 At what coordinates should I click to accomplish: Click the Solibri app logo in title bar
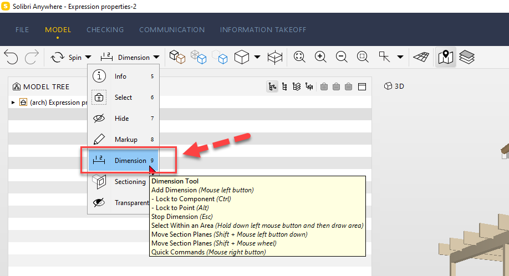[x=6, y=6]
